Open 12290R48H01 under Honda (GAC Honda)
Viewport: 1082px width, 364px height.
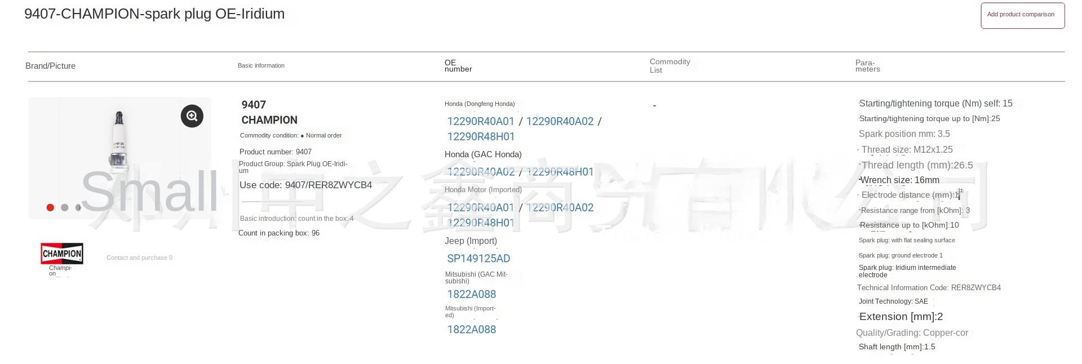560,172
